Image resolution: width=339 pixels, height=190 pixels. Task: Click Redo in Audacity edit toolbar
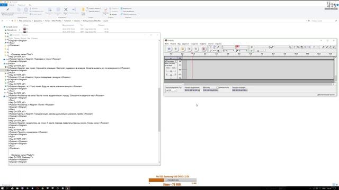point(318,47)
